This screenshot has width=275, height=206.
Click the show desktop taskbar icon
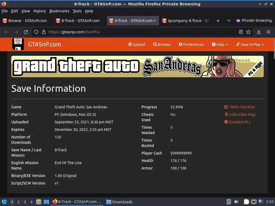click(46, 202)
